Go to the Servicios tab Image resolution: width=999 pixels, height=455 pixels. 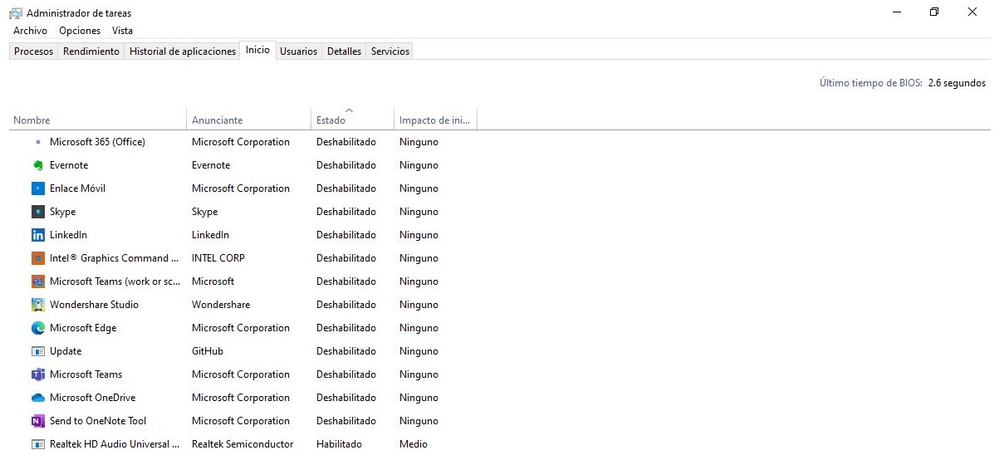(x=390, y=51)
